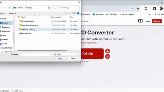The width and height of the screenshot is (164, 92).
Task: Select This PC in navigation pane
Action: point(4,19)
